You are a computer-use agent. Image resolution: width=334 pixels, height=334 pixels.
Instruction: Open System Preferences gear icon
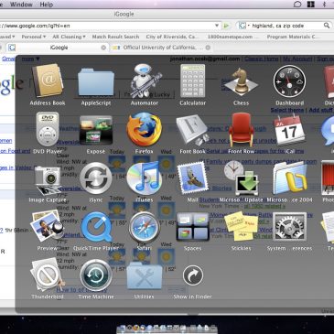(x=289, y=227)
